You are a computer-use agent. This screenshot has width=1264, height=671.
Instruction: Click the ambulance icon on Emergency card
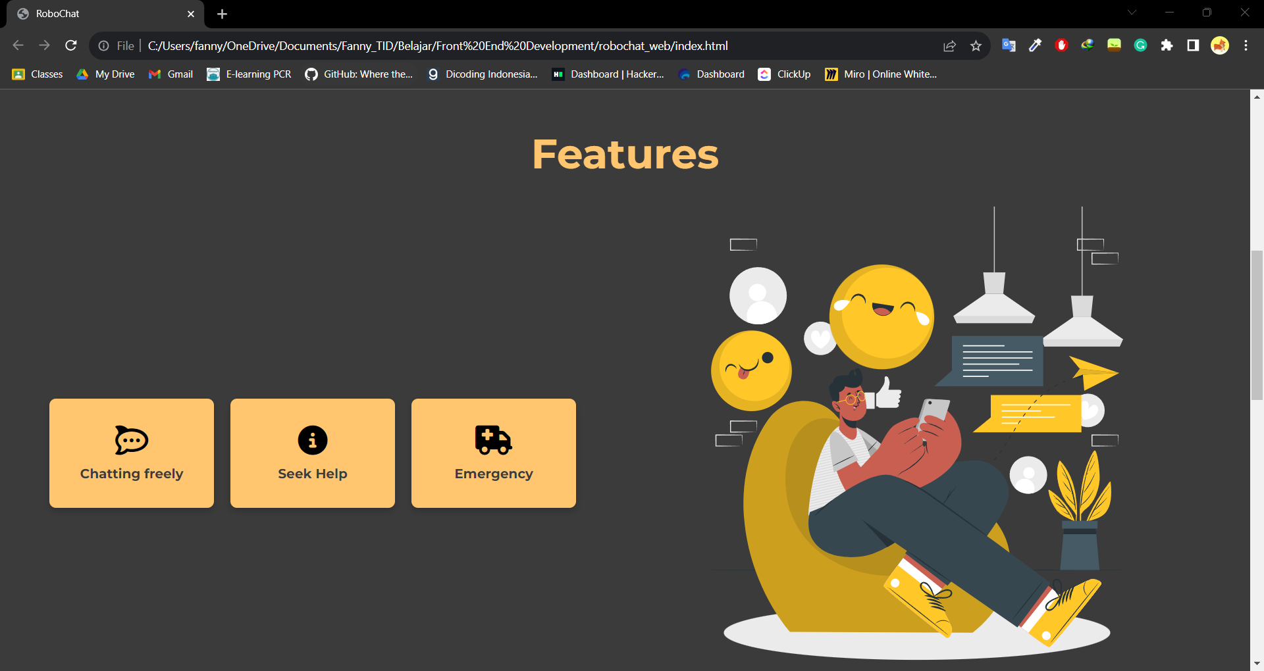tap(493, 441)
